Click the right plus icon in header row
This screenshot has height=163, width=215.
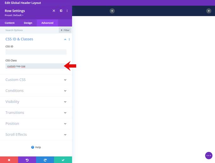click(x=209, y=11)
